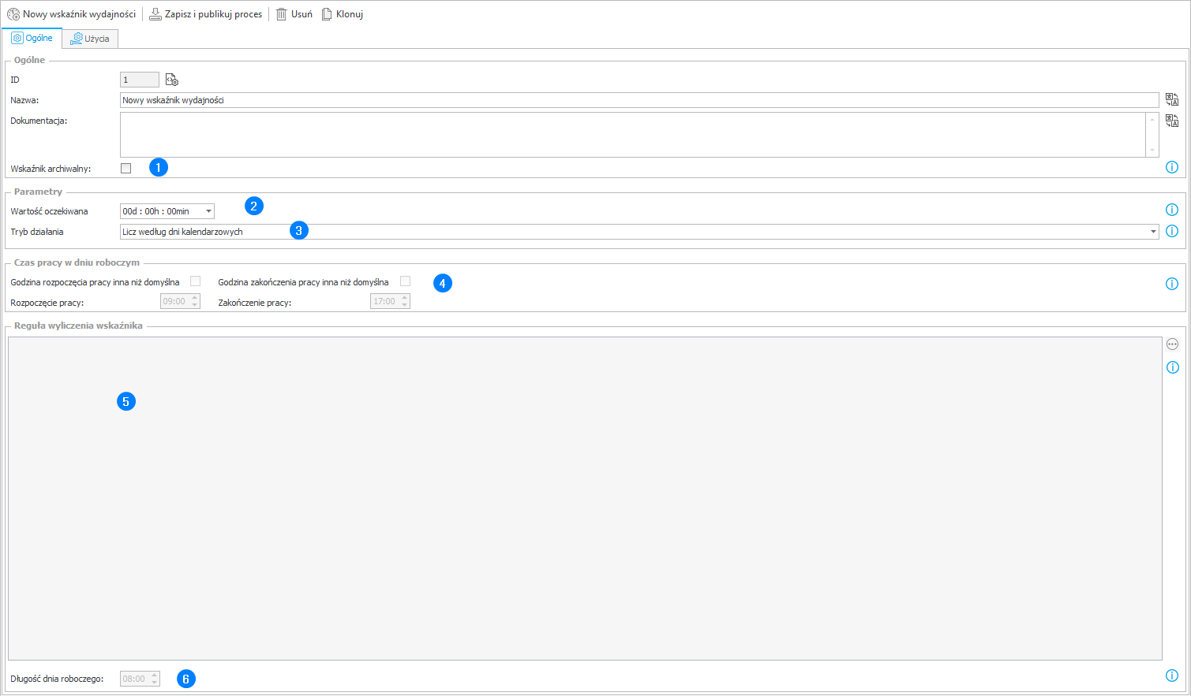Click the Klonuj copy icon

[x=327, y=14]
